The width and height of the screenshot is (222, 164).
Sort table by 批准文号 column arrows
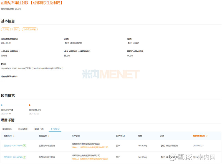coord(13,136)
